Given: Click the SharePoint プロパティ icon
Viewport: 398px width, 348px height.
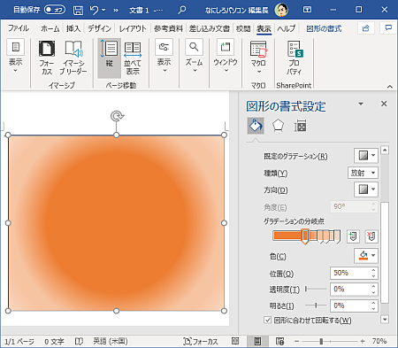Looking at the screenshot, I should (294, 58).
